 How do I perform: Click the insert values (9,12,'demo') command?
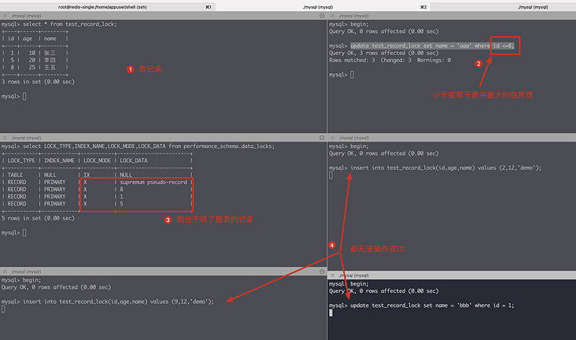[x=118, y=301]
